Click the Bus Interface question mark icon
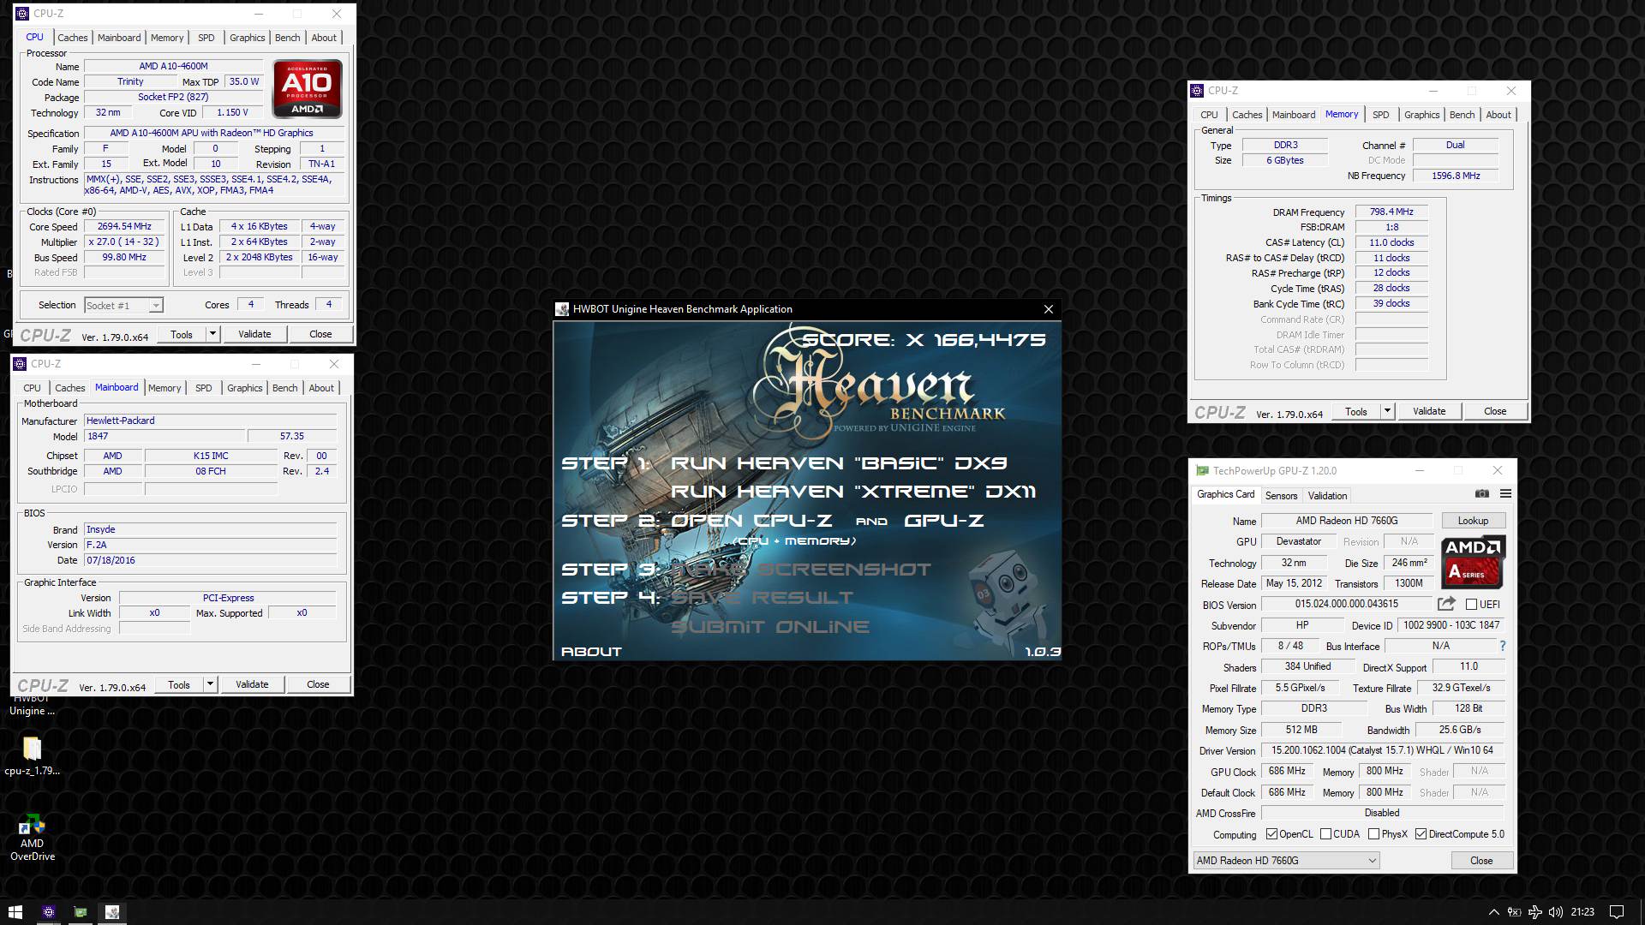 pyautogui.click(x=1502, y=646)
